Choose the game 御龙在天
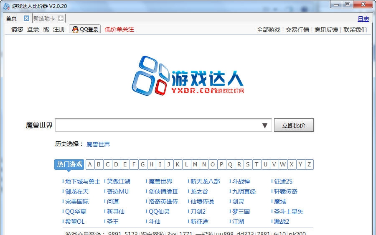This screenshot has height=235, width=376. (x=77, y=192)
